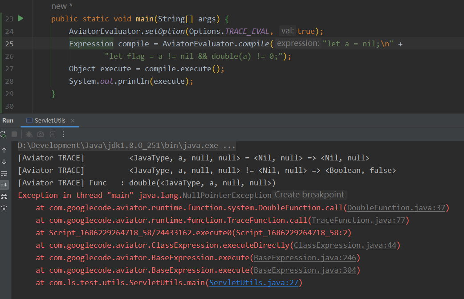The image size is (464, 299).
Task: Attach debugger to the running process
Action: pos(29,134)
